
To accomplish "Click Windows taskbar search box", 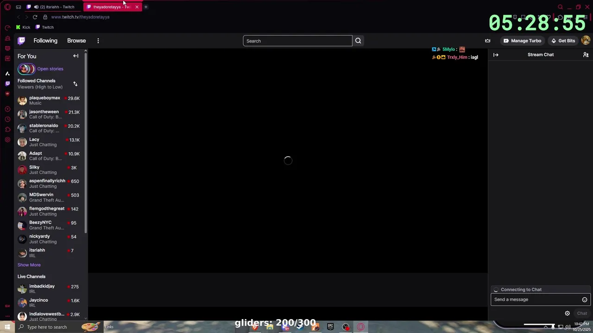I will click(59, 327).
